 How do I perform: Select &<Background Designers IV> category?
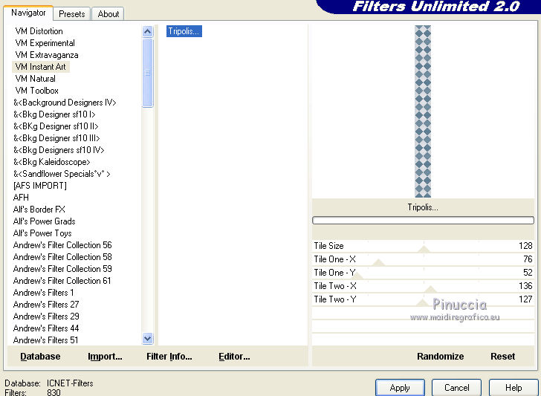[x=65, y=103]
